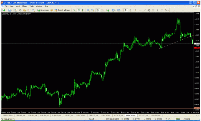The width and height of the screenshot is (201, 121).
Task: Open the View menu
Action: 11,6
